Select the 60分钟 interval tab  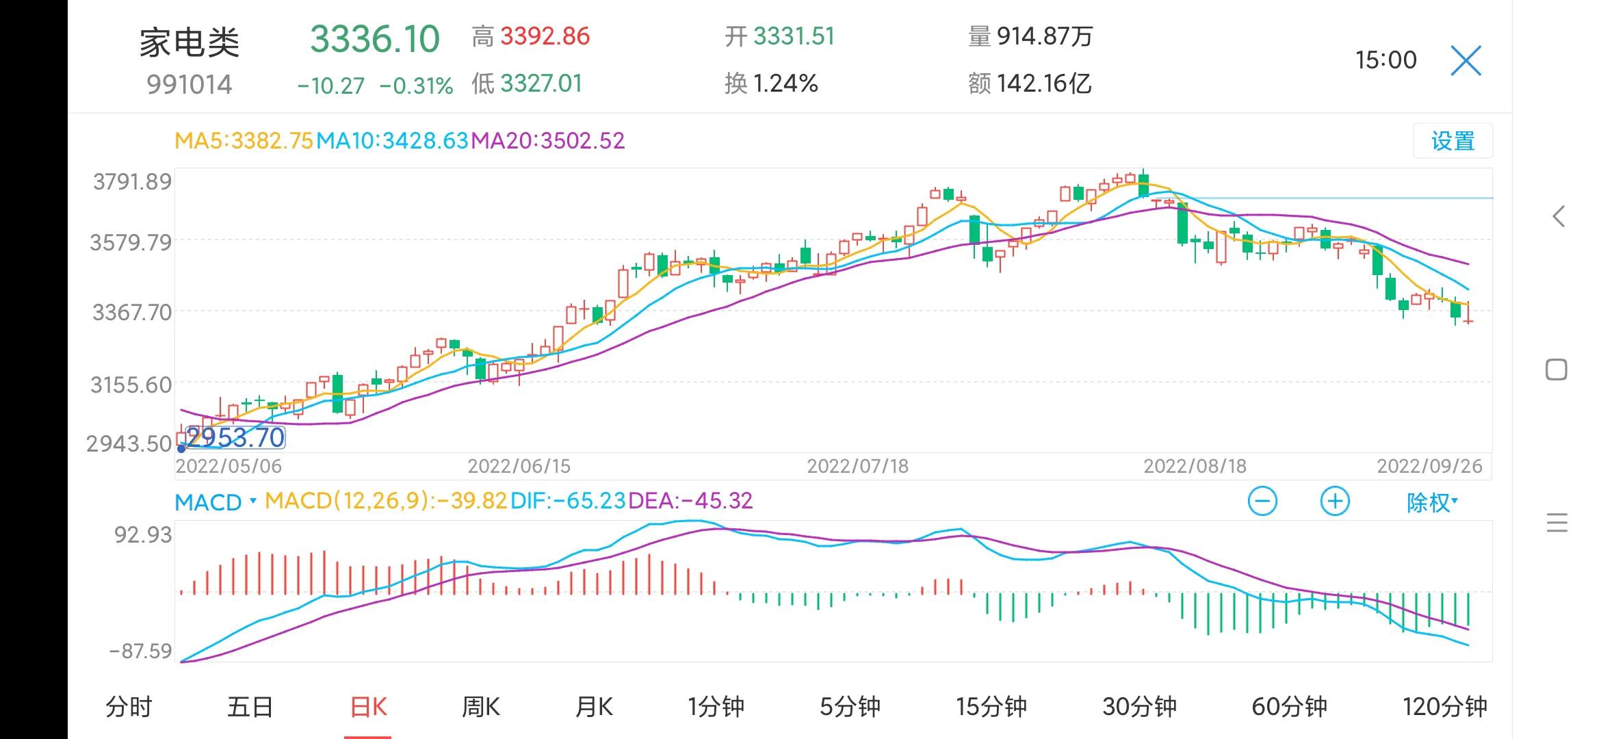coord(1289,706)
